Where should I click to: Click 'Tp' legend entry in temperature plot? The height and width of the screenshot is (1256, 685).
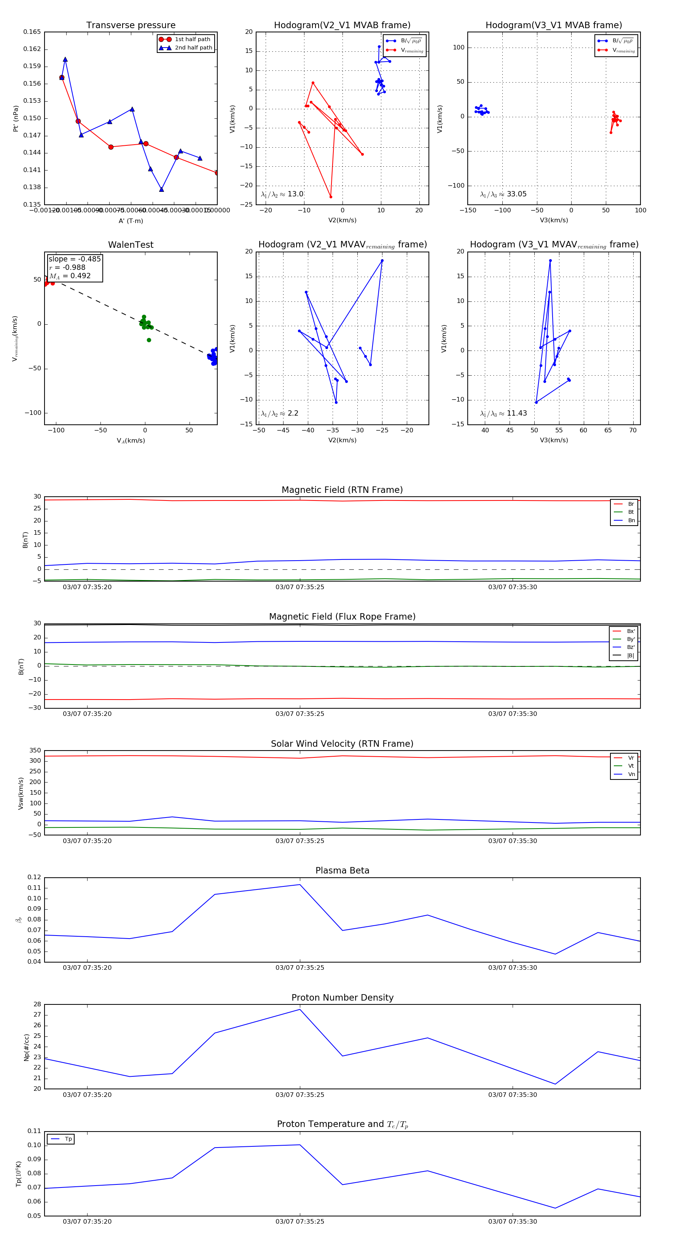pyautogui.click(x=61, y=1139)
